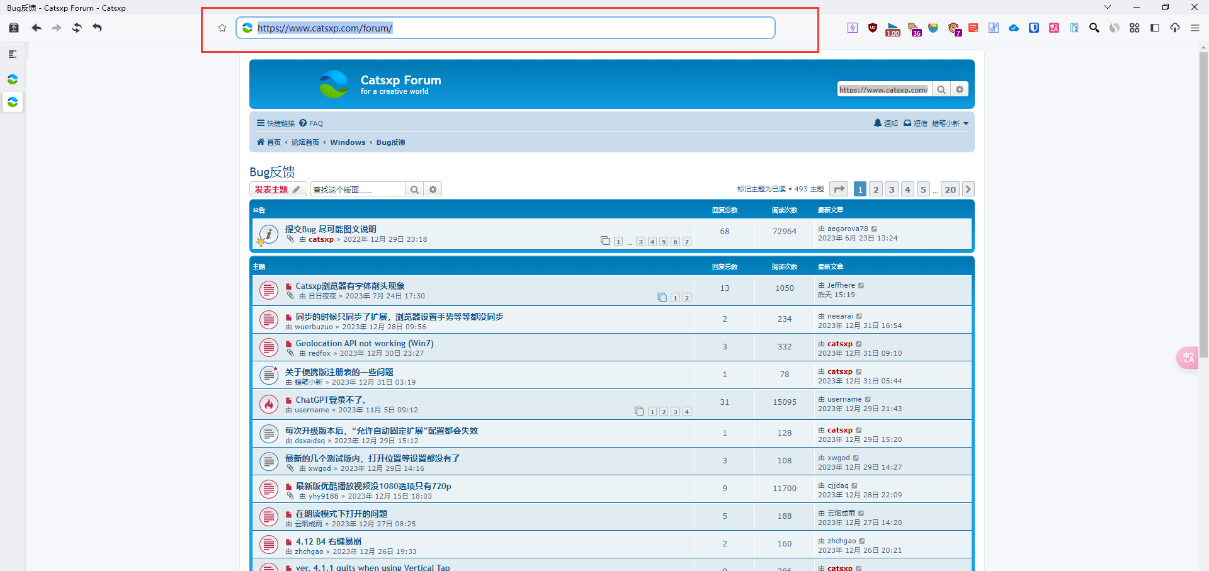Click the floating pink translate bubble
The width and height of the screenshot is (1209, 571).
[1188, 358]
